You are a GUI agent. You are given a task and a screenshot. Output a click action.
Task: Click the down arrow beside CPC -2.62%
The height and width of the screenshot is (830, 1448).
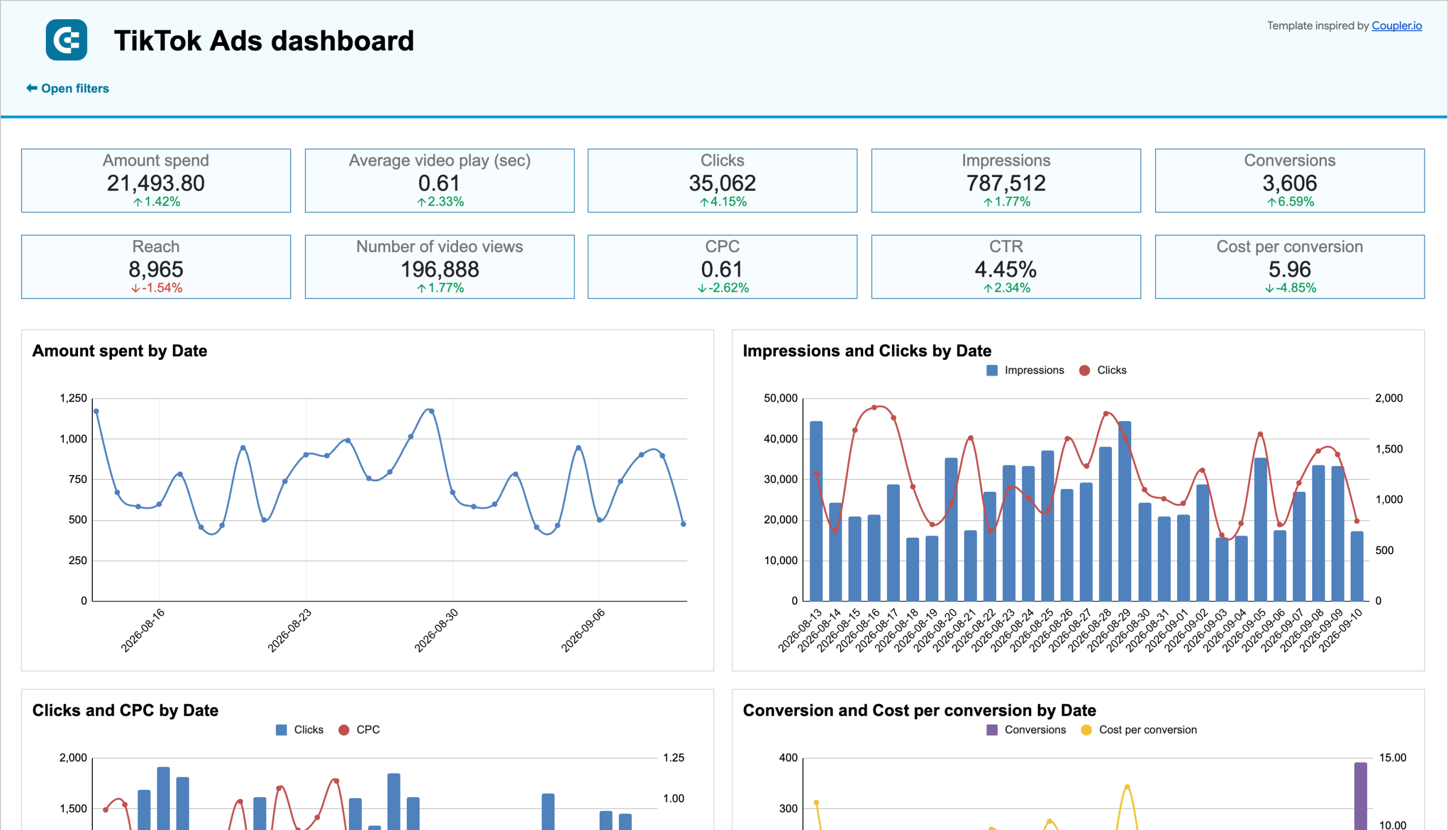(702, 288)
